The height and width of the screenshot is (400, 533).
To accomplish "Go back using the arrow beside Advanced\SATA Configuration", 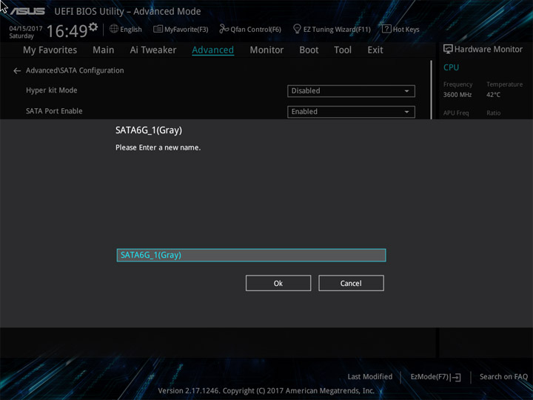I will coord(17,71).
